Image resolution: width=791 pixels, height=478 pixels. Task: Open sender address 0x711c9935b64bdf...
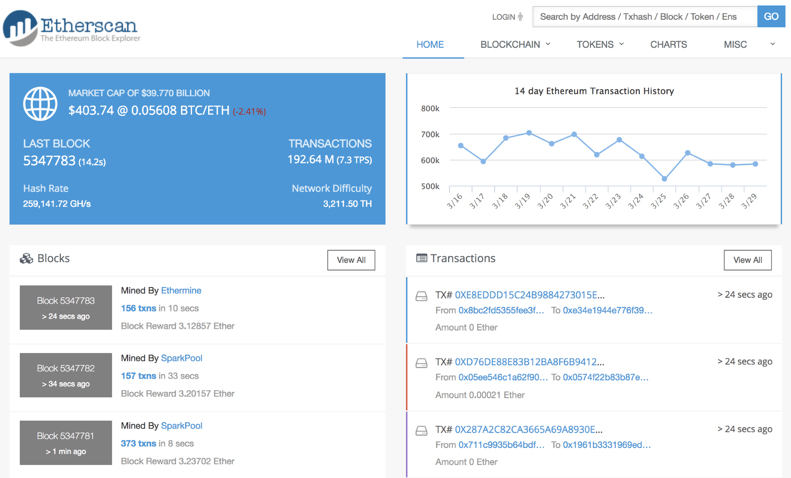[x=501, y=445]
